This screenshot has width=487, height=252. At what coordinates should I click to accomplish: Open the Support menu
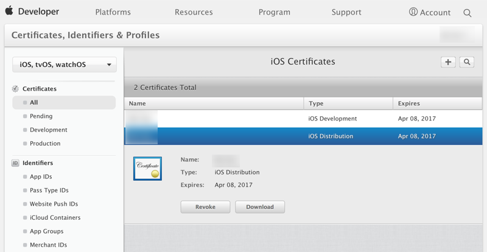346,12
